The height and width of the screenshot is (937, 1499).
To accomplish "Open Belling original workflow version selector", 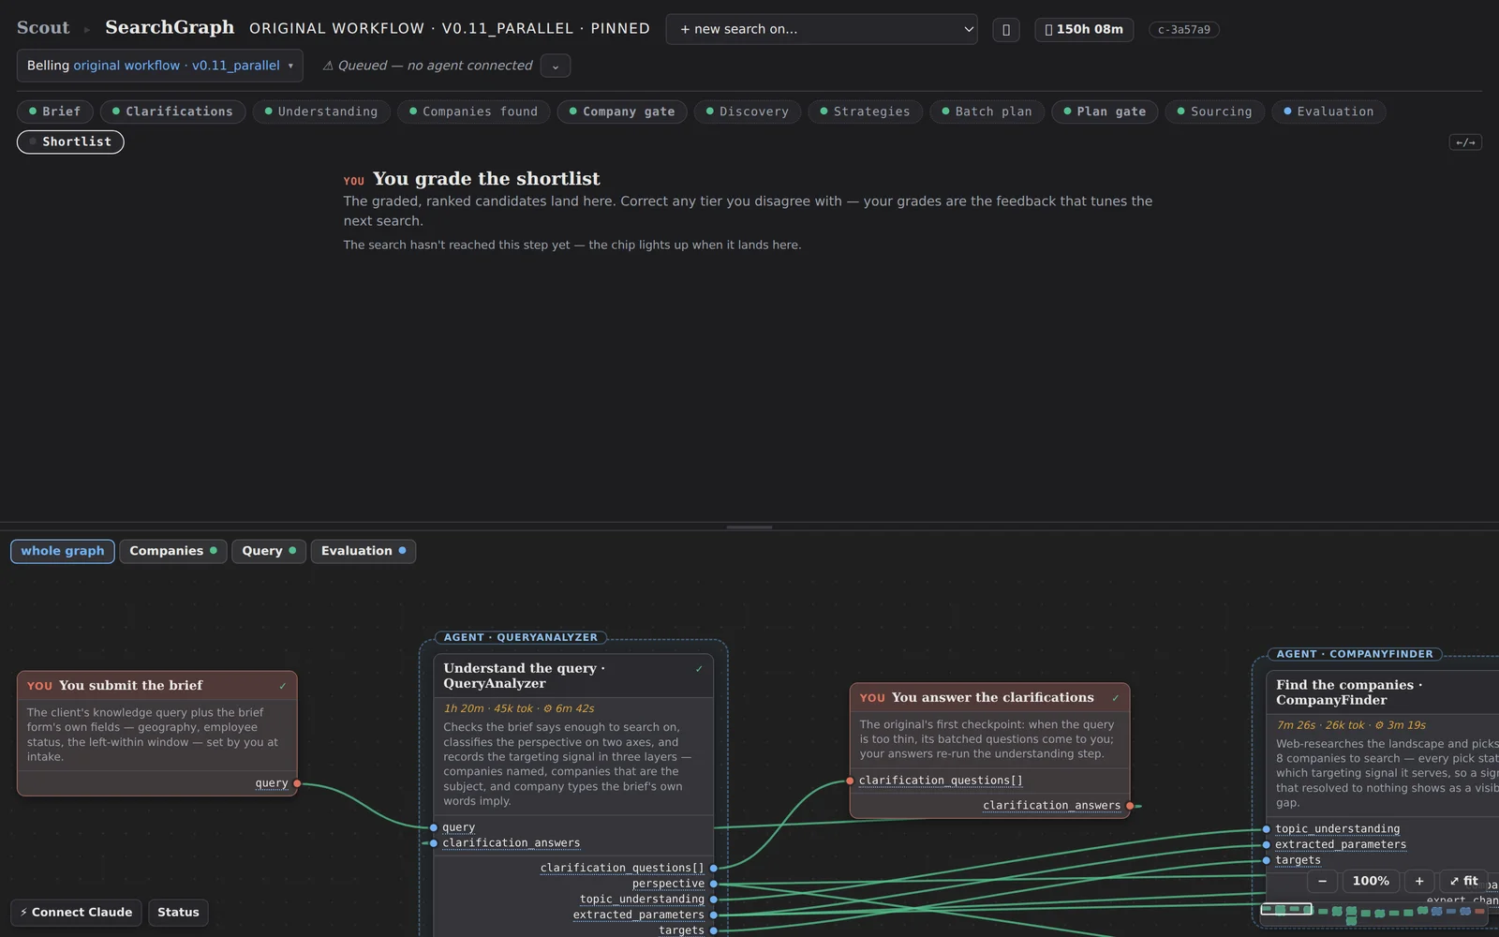I will 160,66.
